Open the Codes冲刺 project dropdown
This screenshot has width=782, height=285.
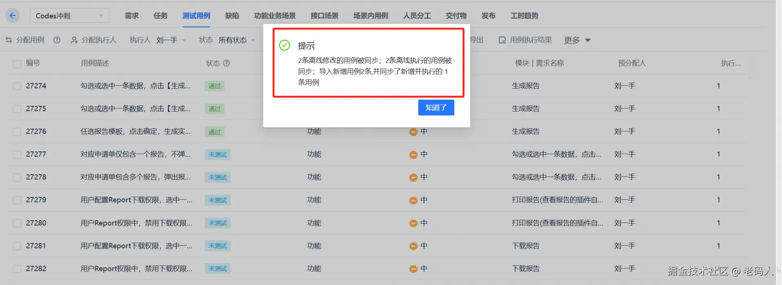click(69, 15)
